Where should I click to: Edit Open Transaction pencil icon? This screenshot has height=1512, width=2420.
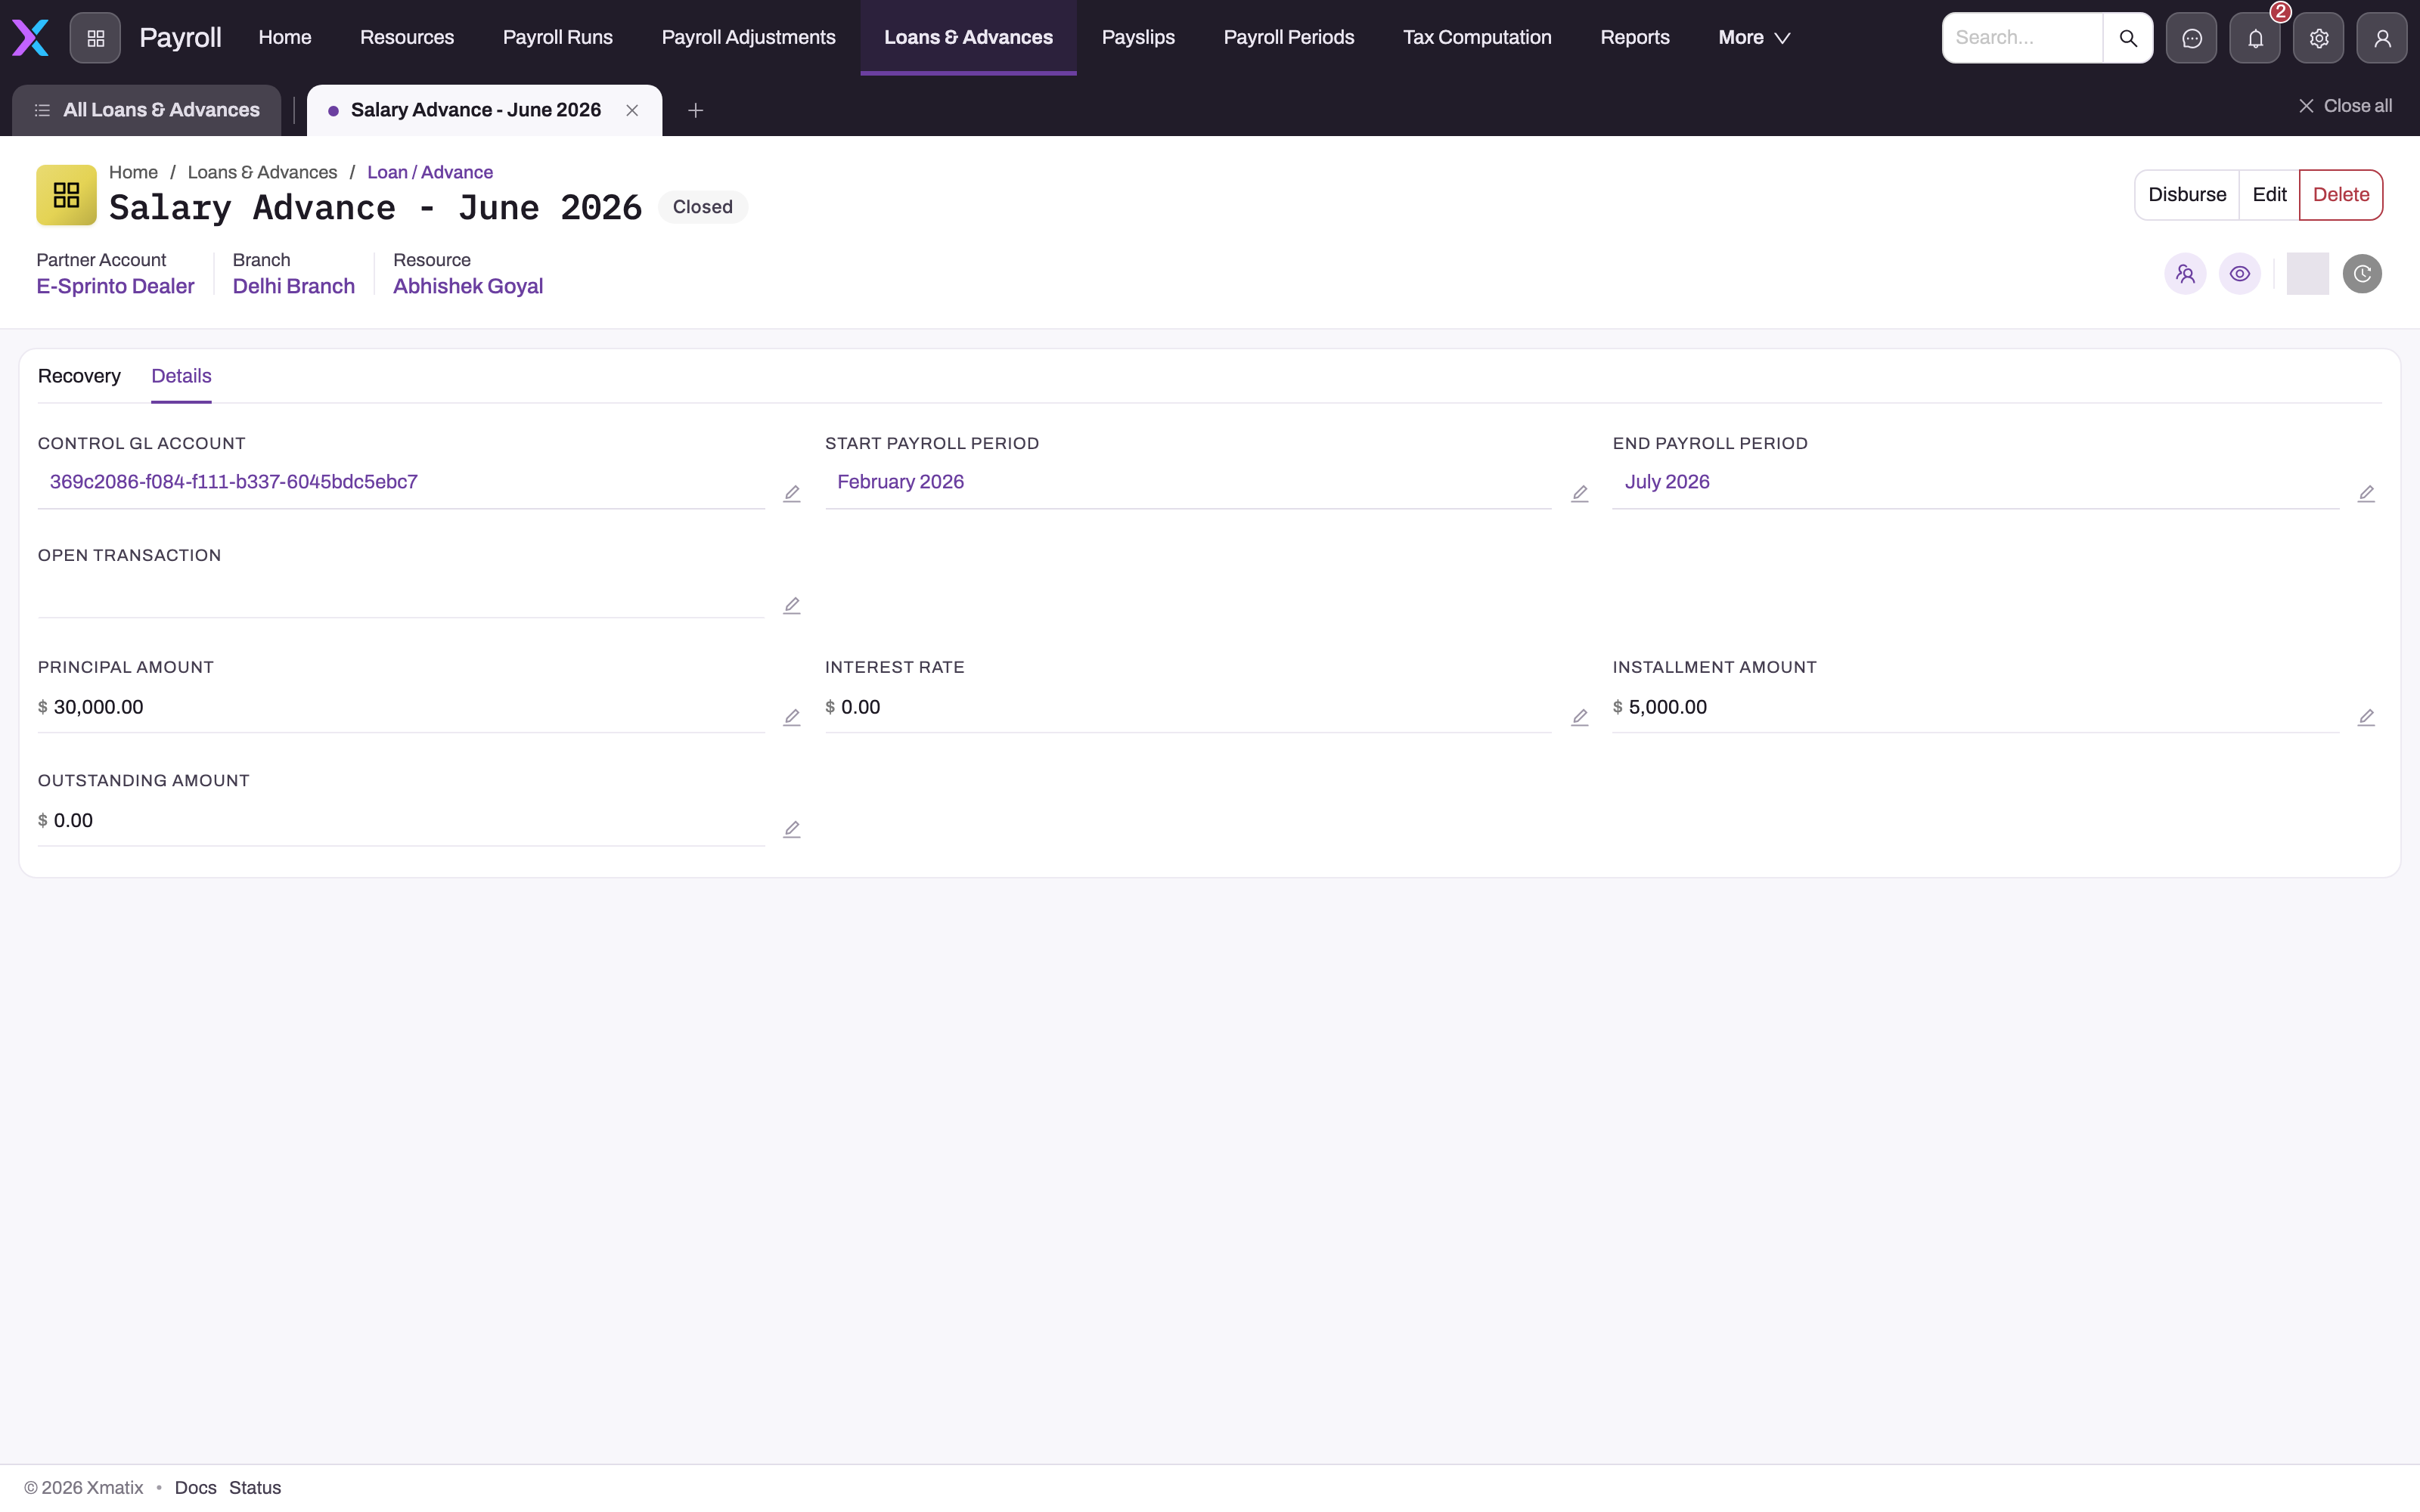[x=792, y=606]
